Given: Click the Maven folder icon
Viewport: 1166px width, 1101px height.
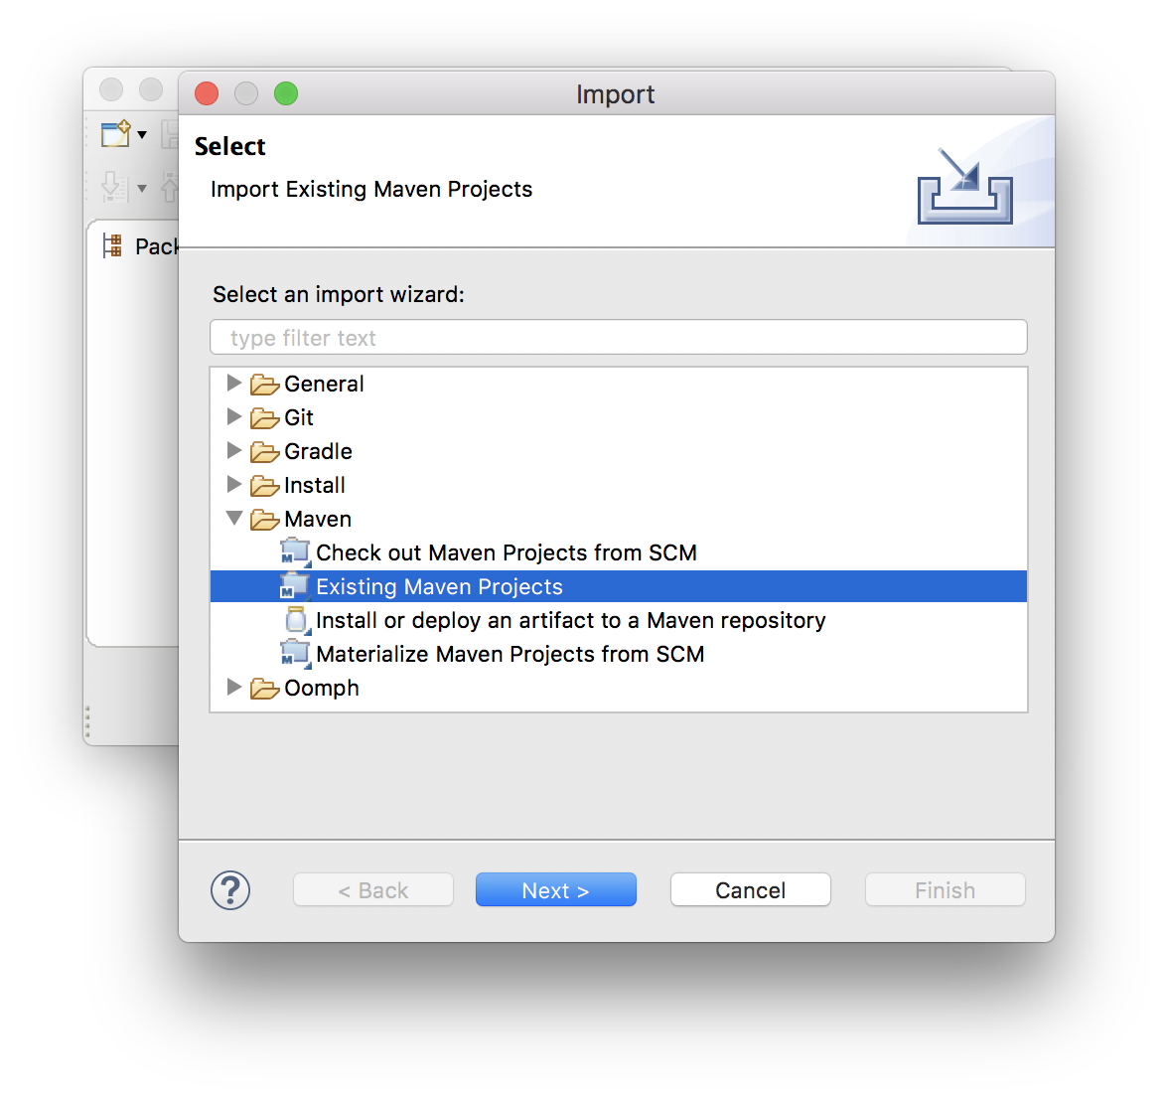Looking at the screenshot, I should [265, 520].
